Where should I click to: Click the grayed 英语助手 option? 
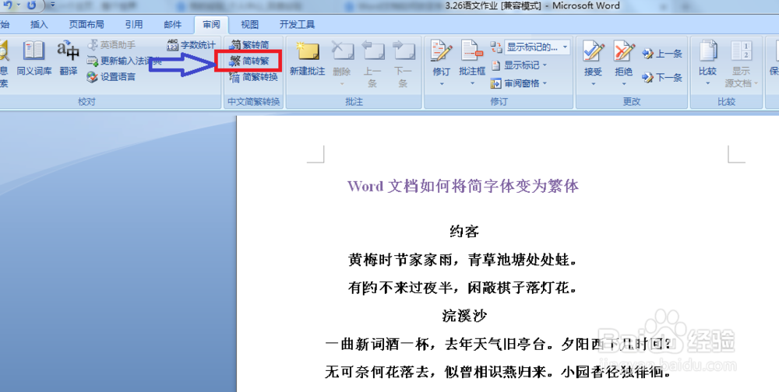tap(111, 45)
